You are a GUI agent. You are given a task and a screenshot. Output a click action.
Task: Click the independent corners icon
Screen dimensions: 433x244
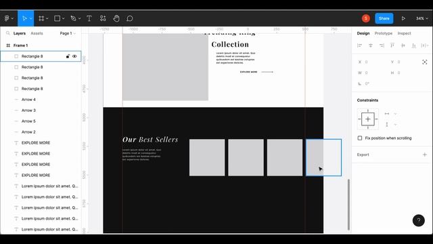tap(425, 62)
